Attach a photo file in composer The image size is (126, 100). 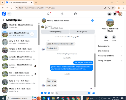(x=45, y=93)
